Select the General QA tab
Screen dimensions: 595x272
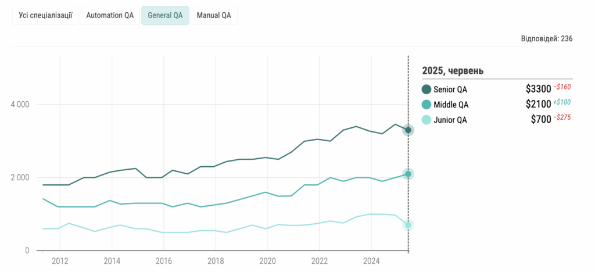165,16
